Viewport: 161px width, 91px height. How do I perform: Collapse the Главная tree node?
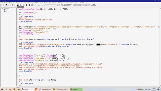pos(1,9)
